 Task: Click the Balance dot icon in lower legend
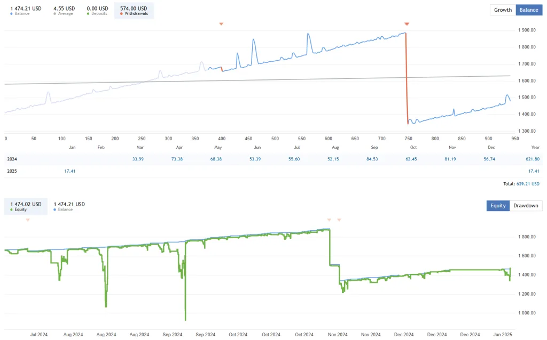(x=54, y=209)
